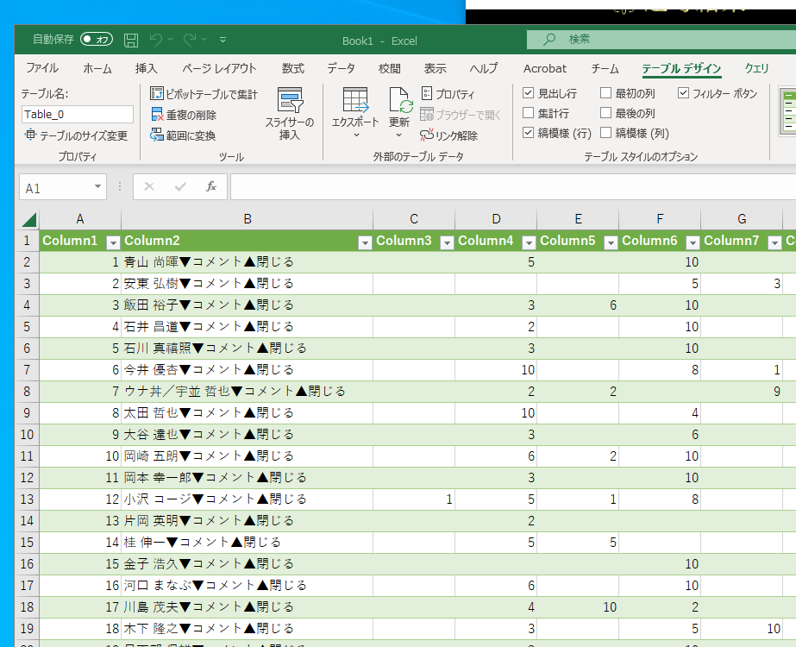Insert a Slicer (スライサーの挿入)
The image size is (796, 647).
point(289,114)
